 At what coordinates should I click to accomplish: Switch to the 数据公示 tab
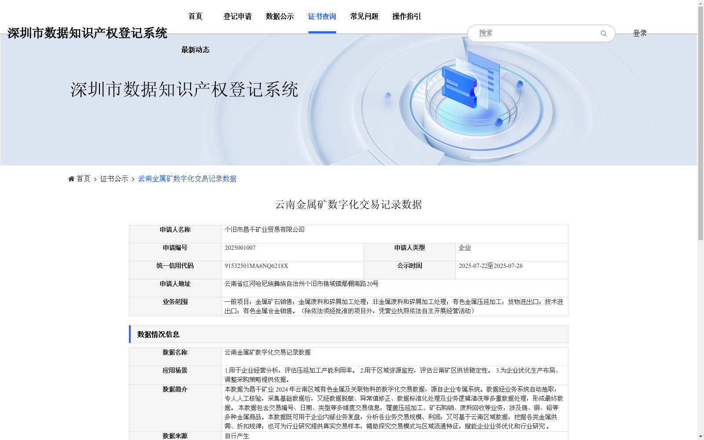[x=279, y=16]
